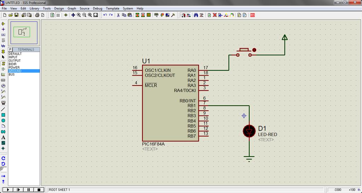Rotate anti-clockwise button

coord(3,164)
